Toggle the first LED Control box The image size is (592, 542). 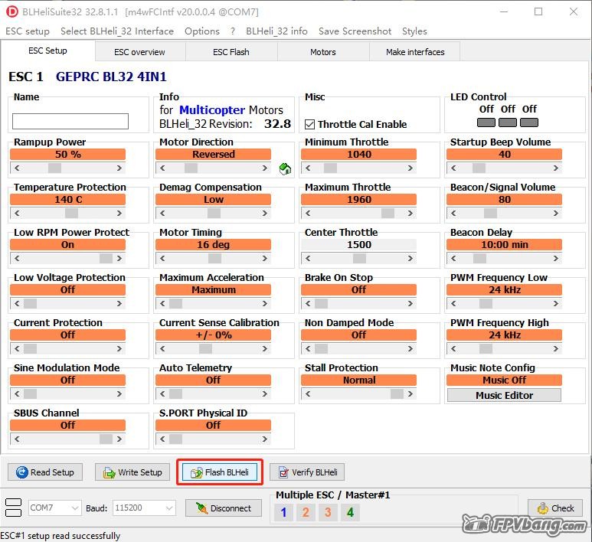pos(486,122)
